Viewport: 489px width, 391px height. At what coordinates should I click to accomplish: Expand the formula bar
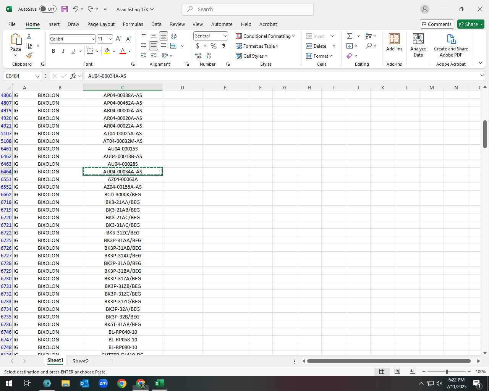pos(482,76)
